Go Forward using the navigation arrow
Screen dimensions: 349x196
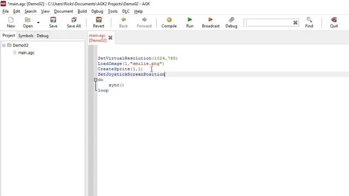tap(144, 22)
